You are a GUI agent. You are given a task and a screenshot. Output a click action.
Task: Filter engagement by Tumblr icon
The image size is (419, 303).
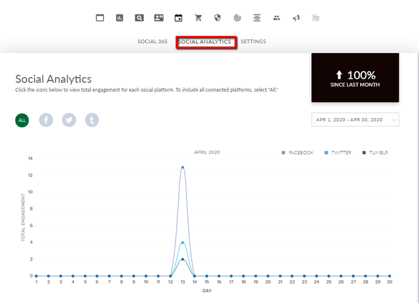pyautogui.click(x=92, y=120)
